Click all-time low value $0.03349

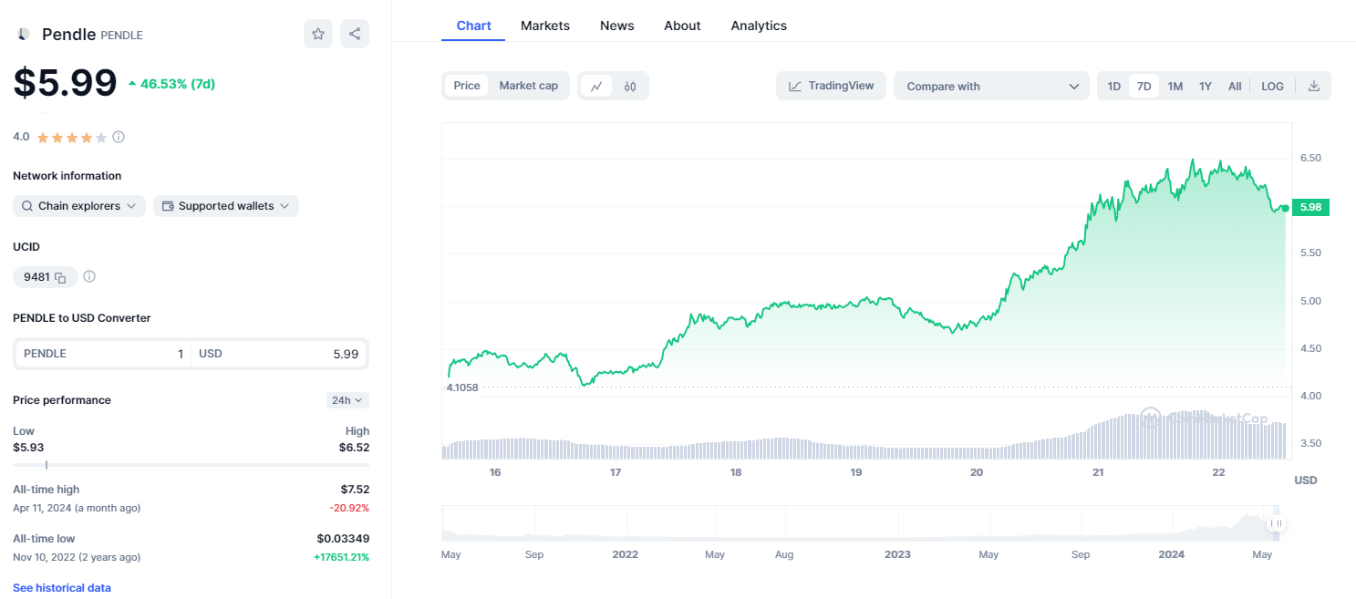tap(343, 539)
